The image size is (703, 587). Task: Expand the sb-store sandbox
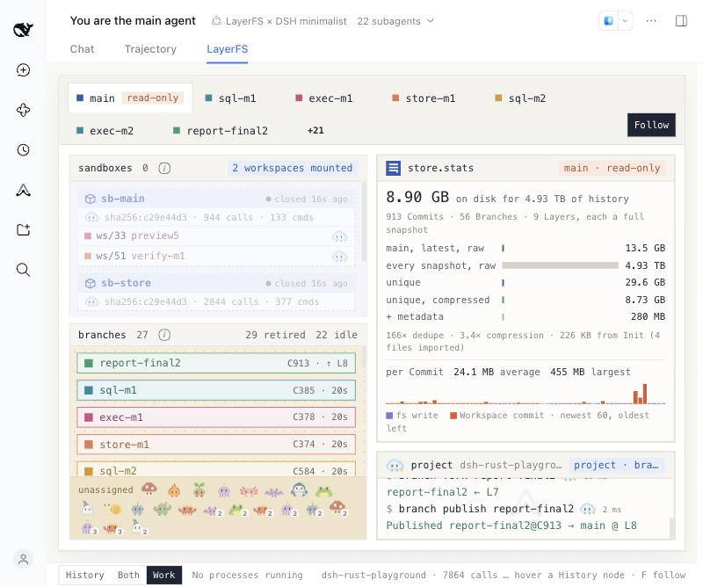click(216, 284)
